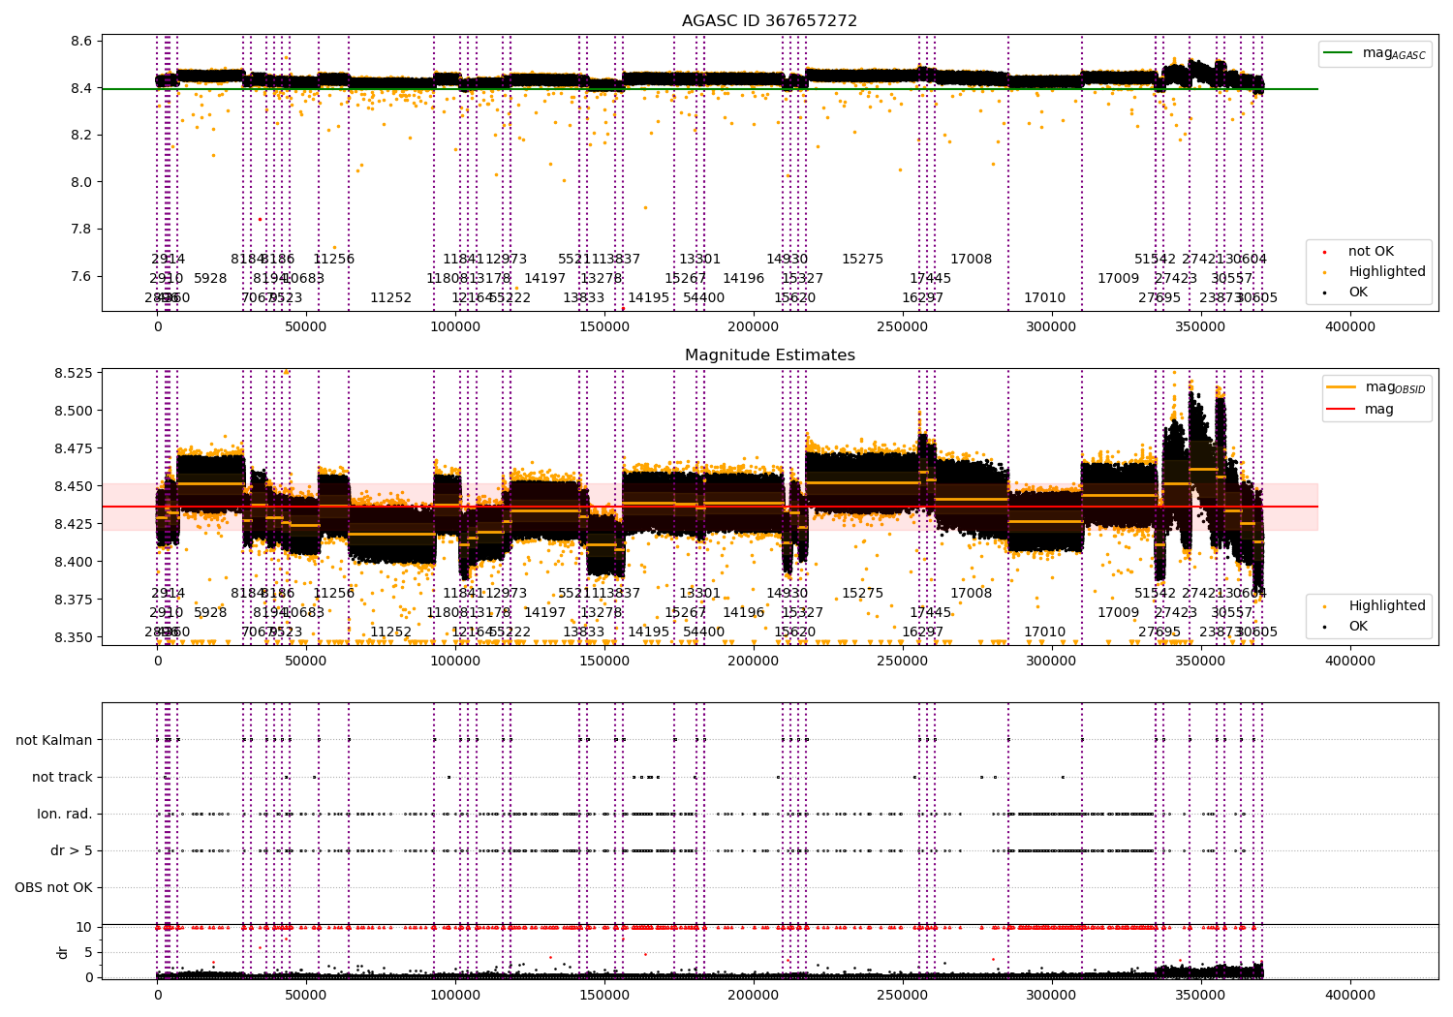Click obsid label 17008 in the top panel
The height and width of the screenshot is (1017, 1453).
click(x=972, y=260)
